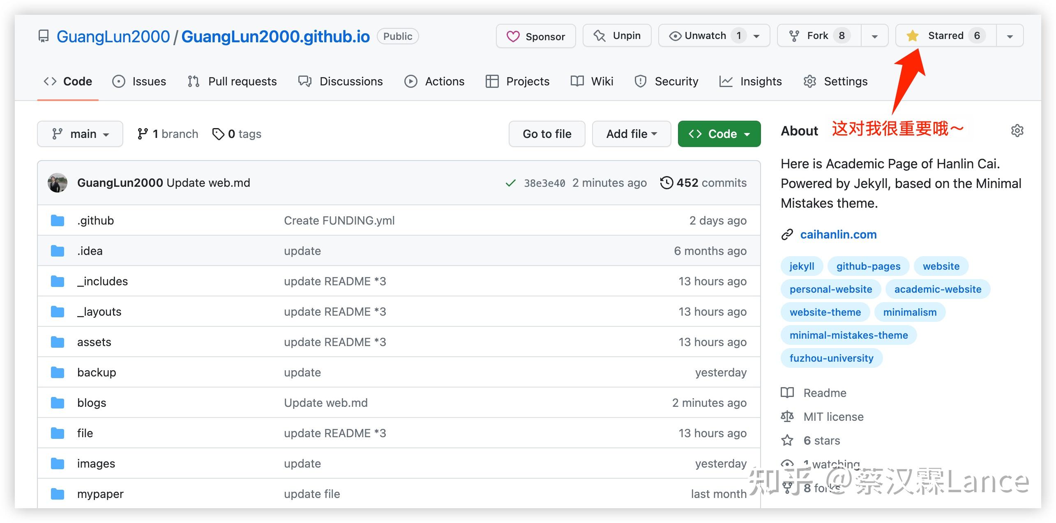
Task: Click the Sponsor heart icon
Action: tap(512, 36)
